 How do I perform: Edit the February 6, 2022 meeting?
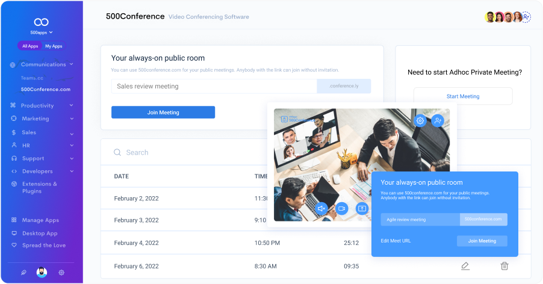(x=465, y=266)
